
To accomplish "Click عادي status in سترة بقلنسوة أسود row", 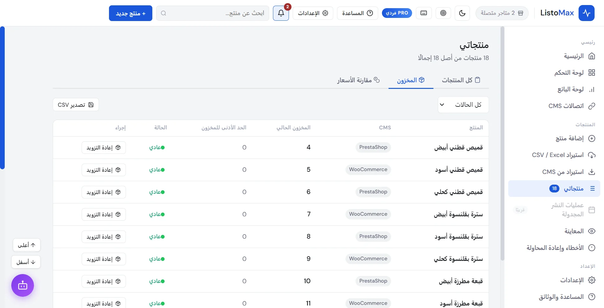I will click(x=157, y=237).
